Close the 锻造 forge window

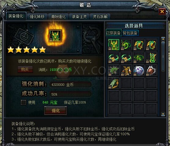tap(162, 12)
